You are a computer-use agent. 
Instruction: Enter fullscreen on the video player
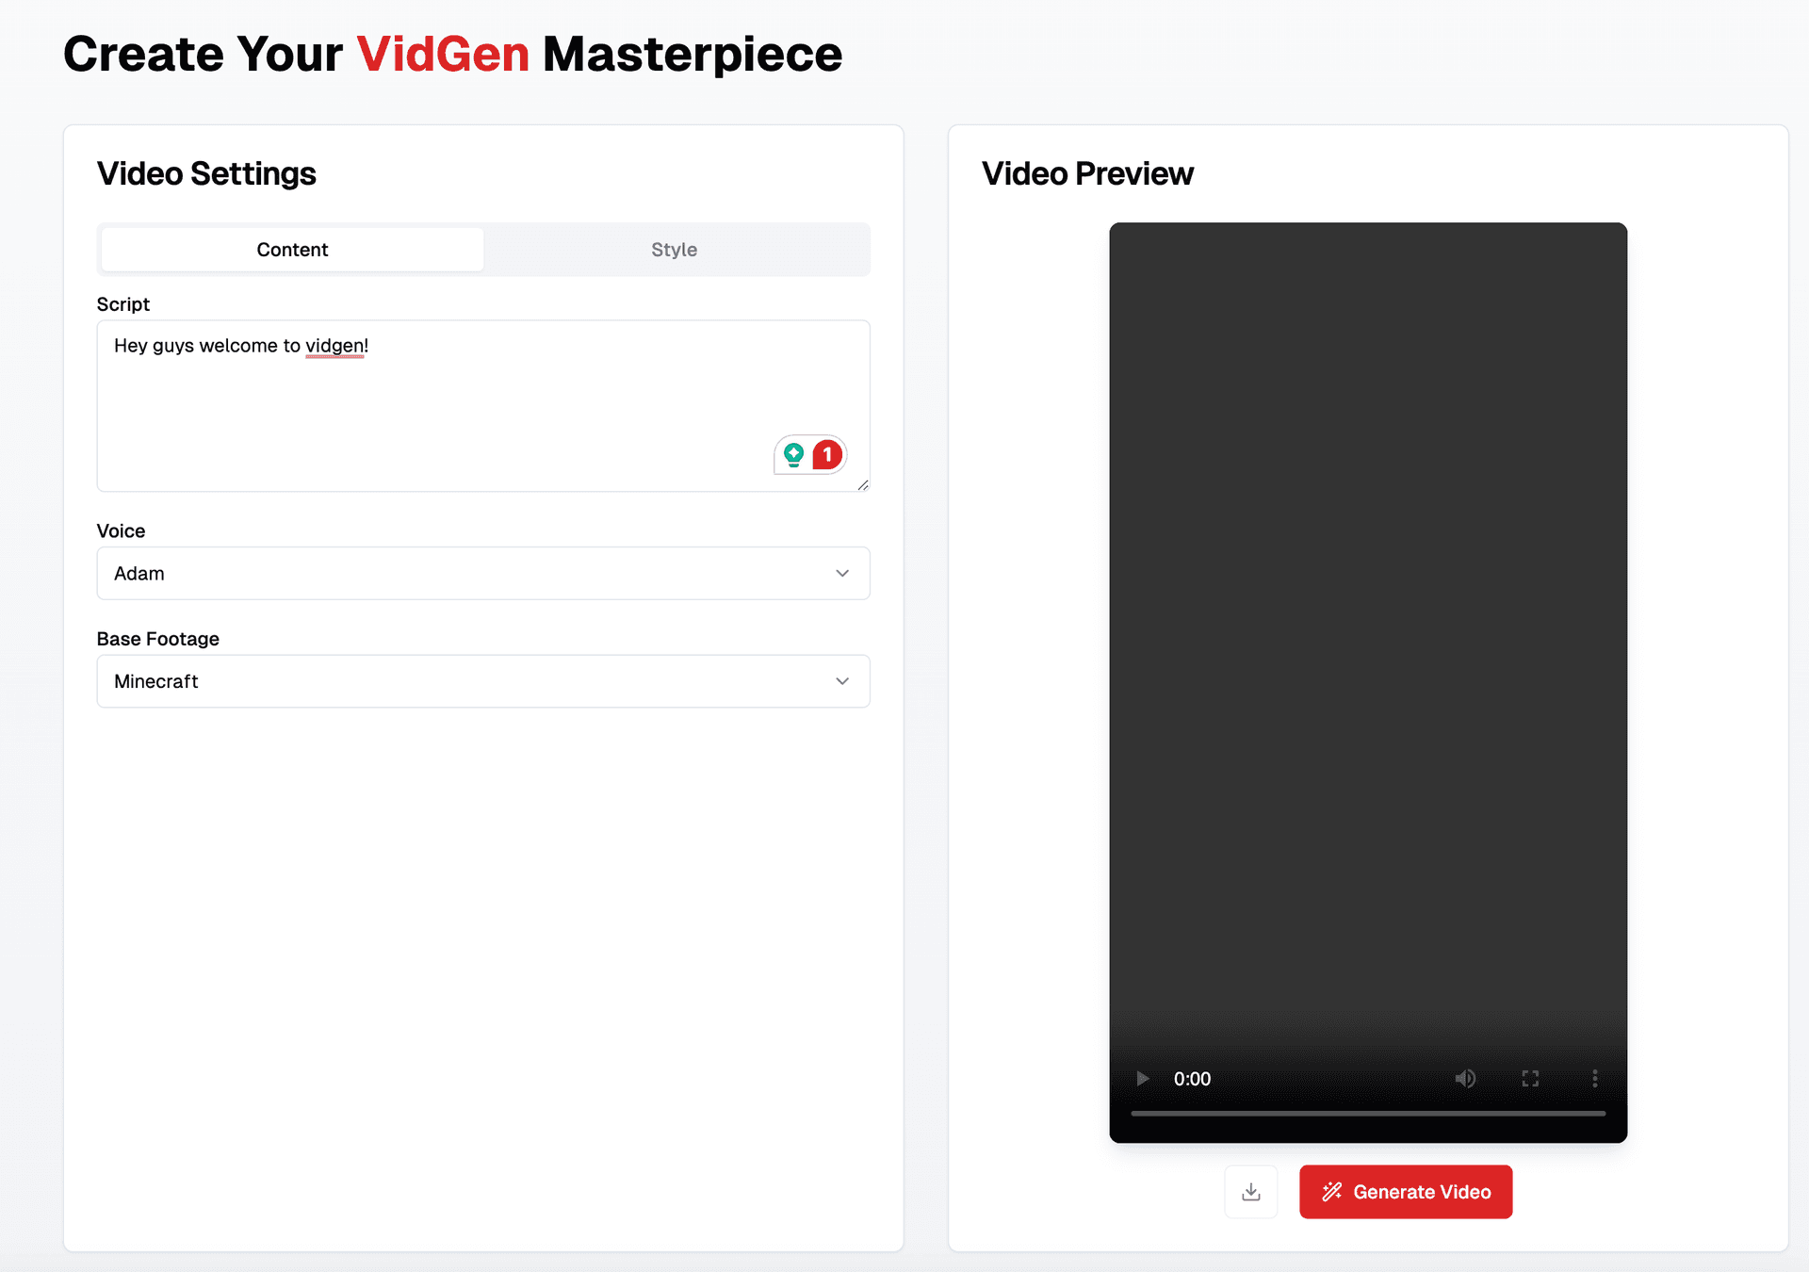1530,1079
